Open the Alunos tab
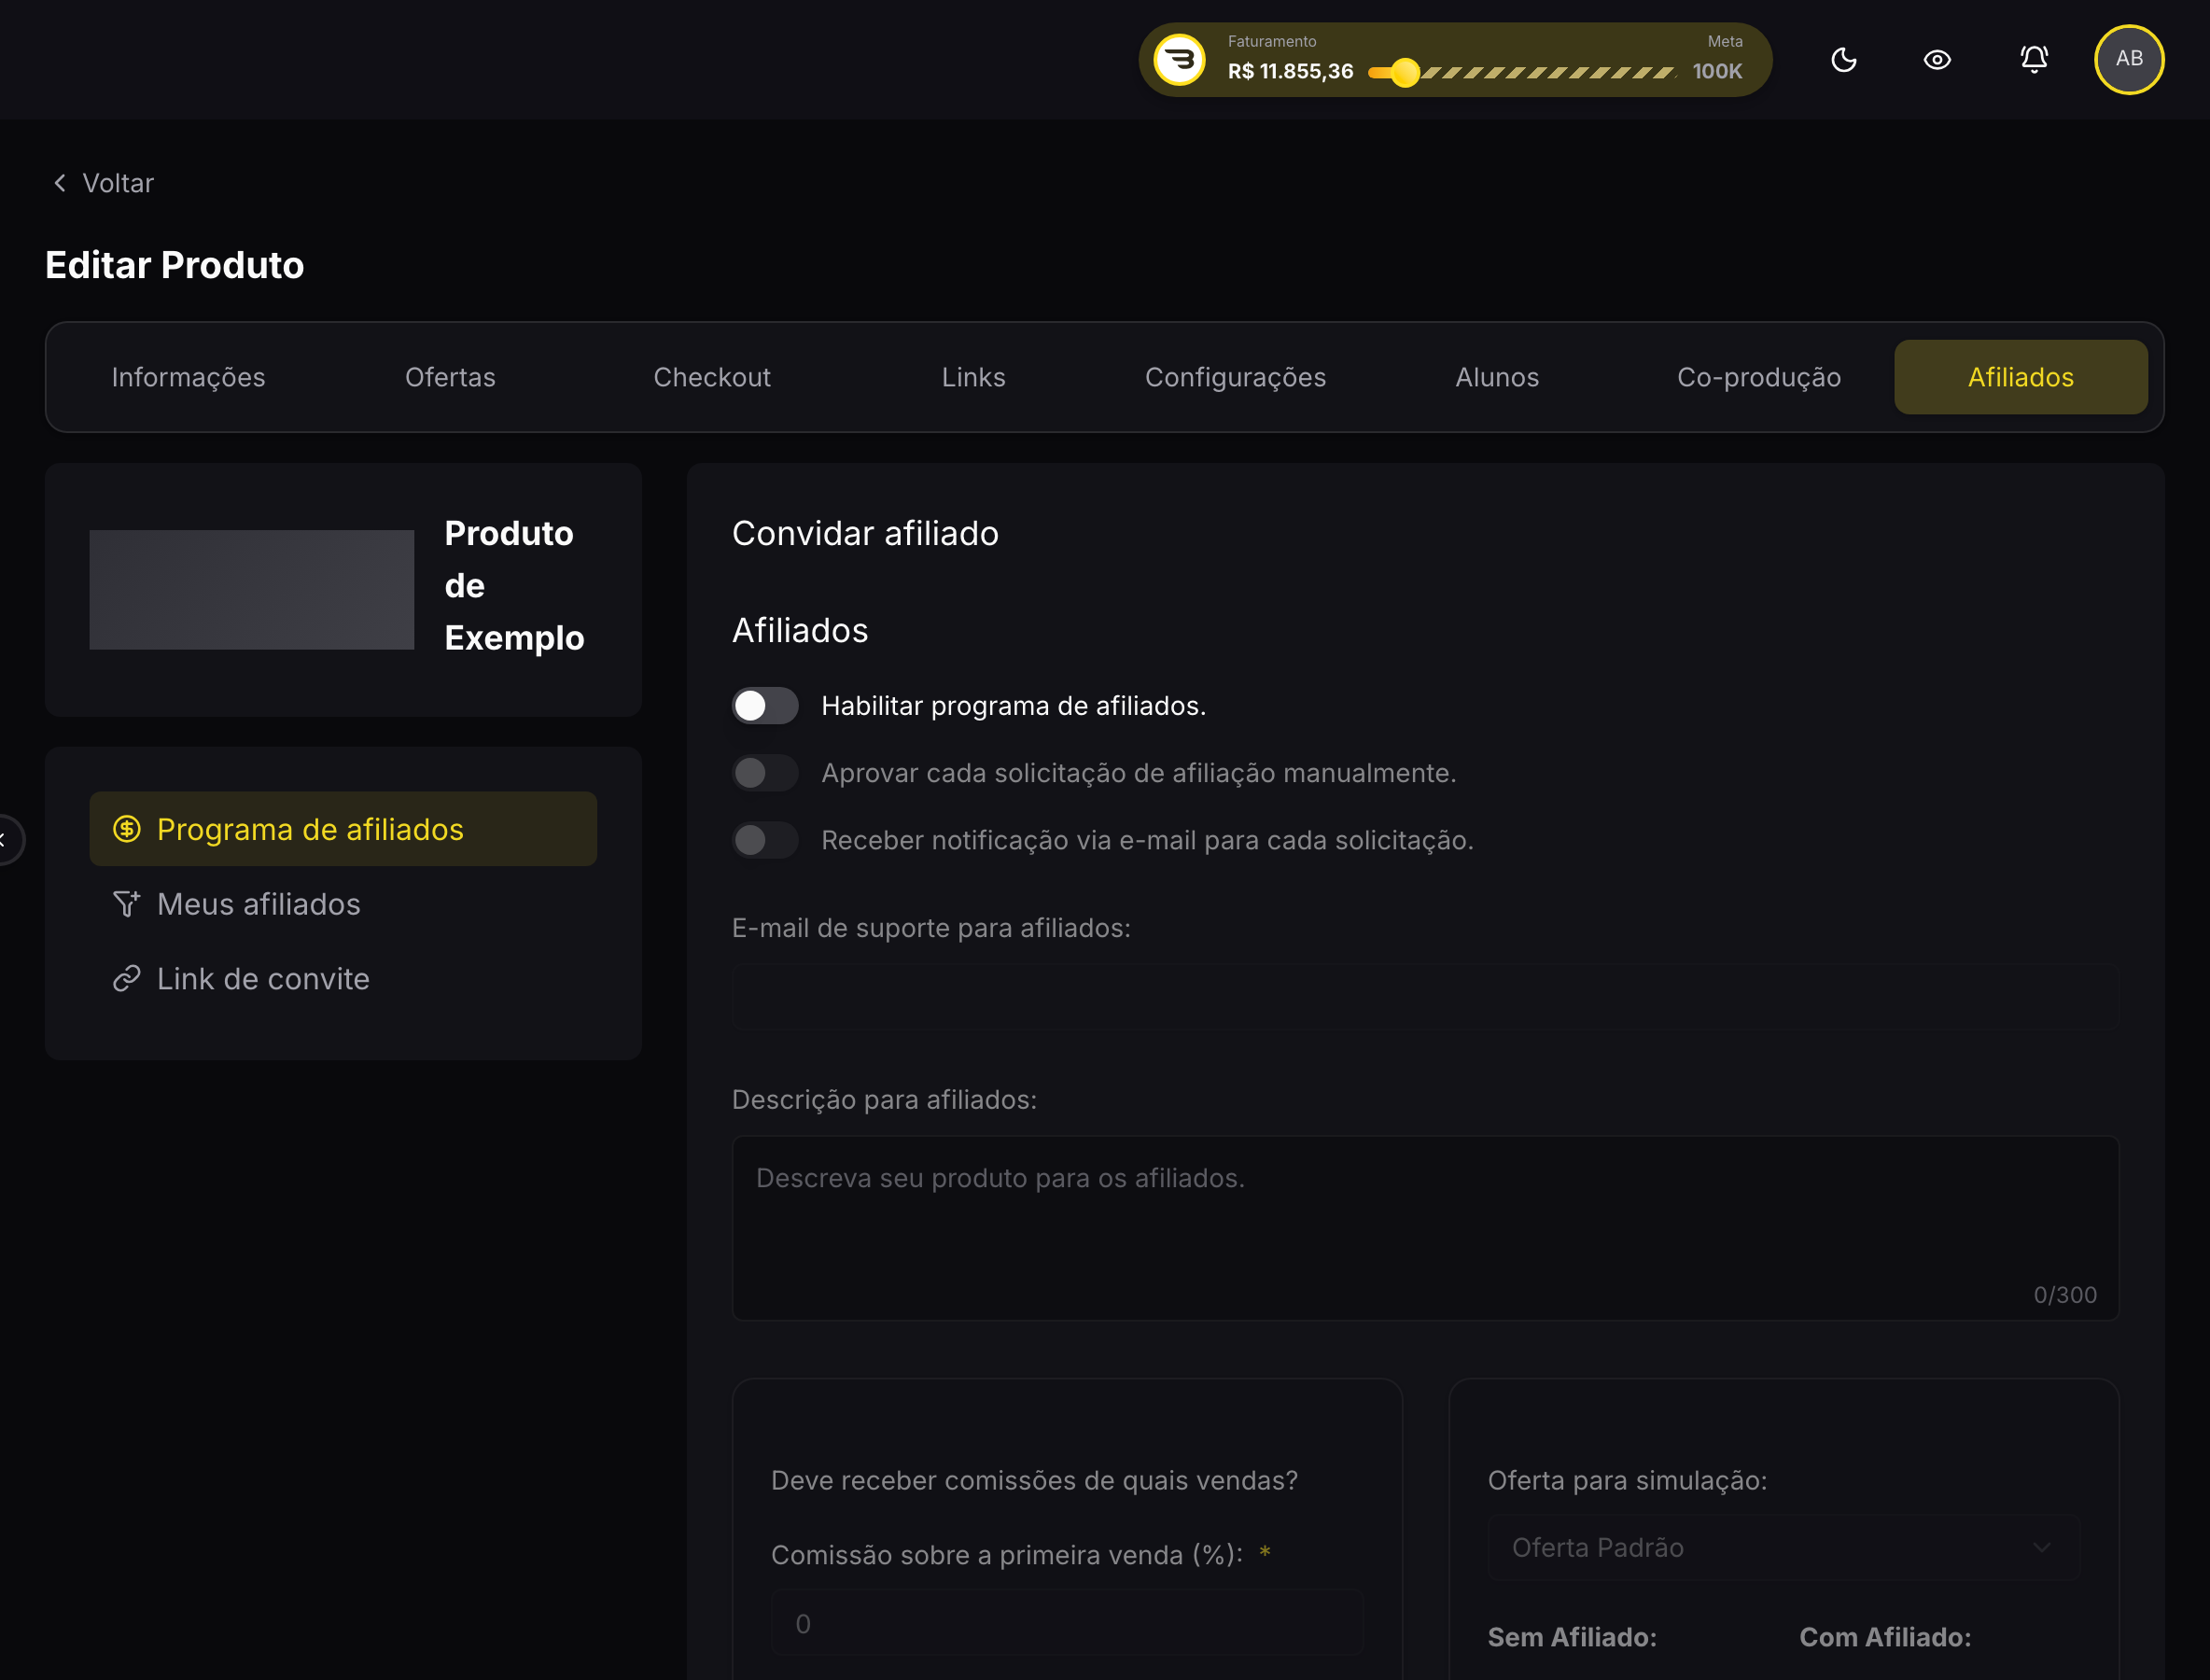 (1497, 377)
